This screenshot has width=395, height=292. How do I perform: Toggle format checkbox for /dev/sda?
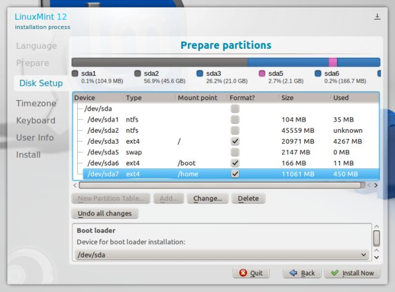(235, 109)
